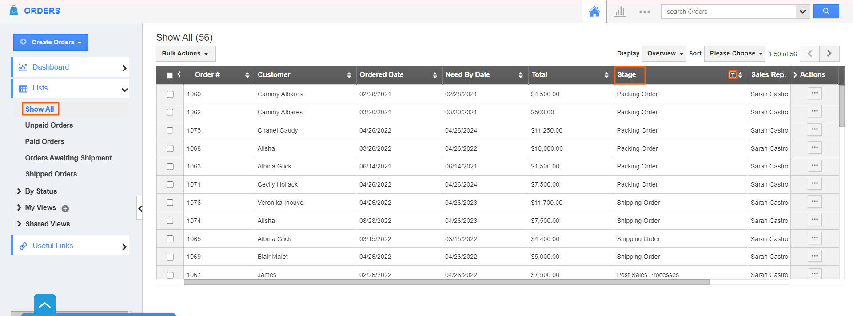Open the three-dot more menu in header
The image size is (853, 316).
tap(645, 12)
